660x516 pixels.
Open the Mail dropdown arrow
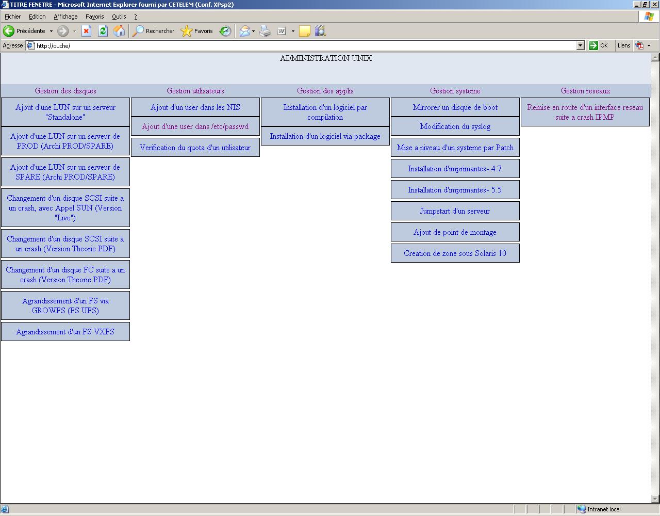coord(253,31)
